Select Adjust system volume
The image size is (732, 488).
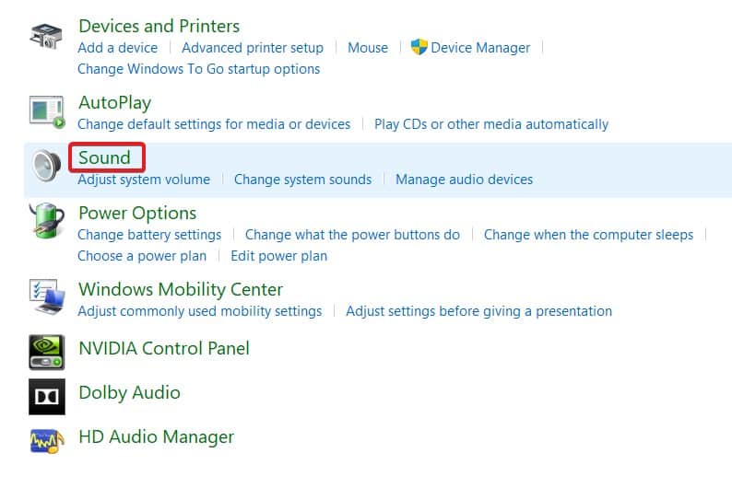[144, 180]
